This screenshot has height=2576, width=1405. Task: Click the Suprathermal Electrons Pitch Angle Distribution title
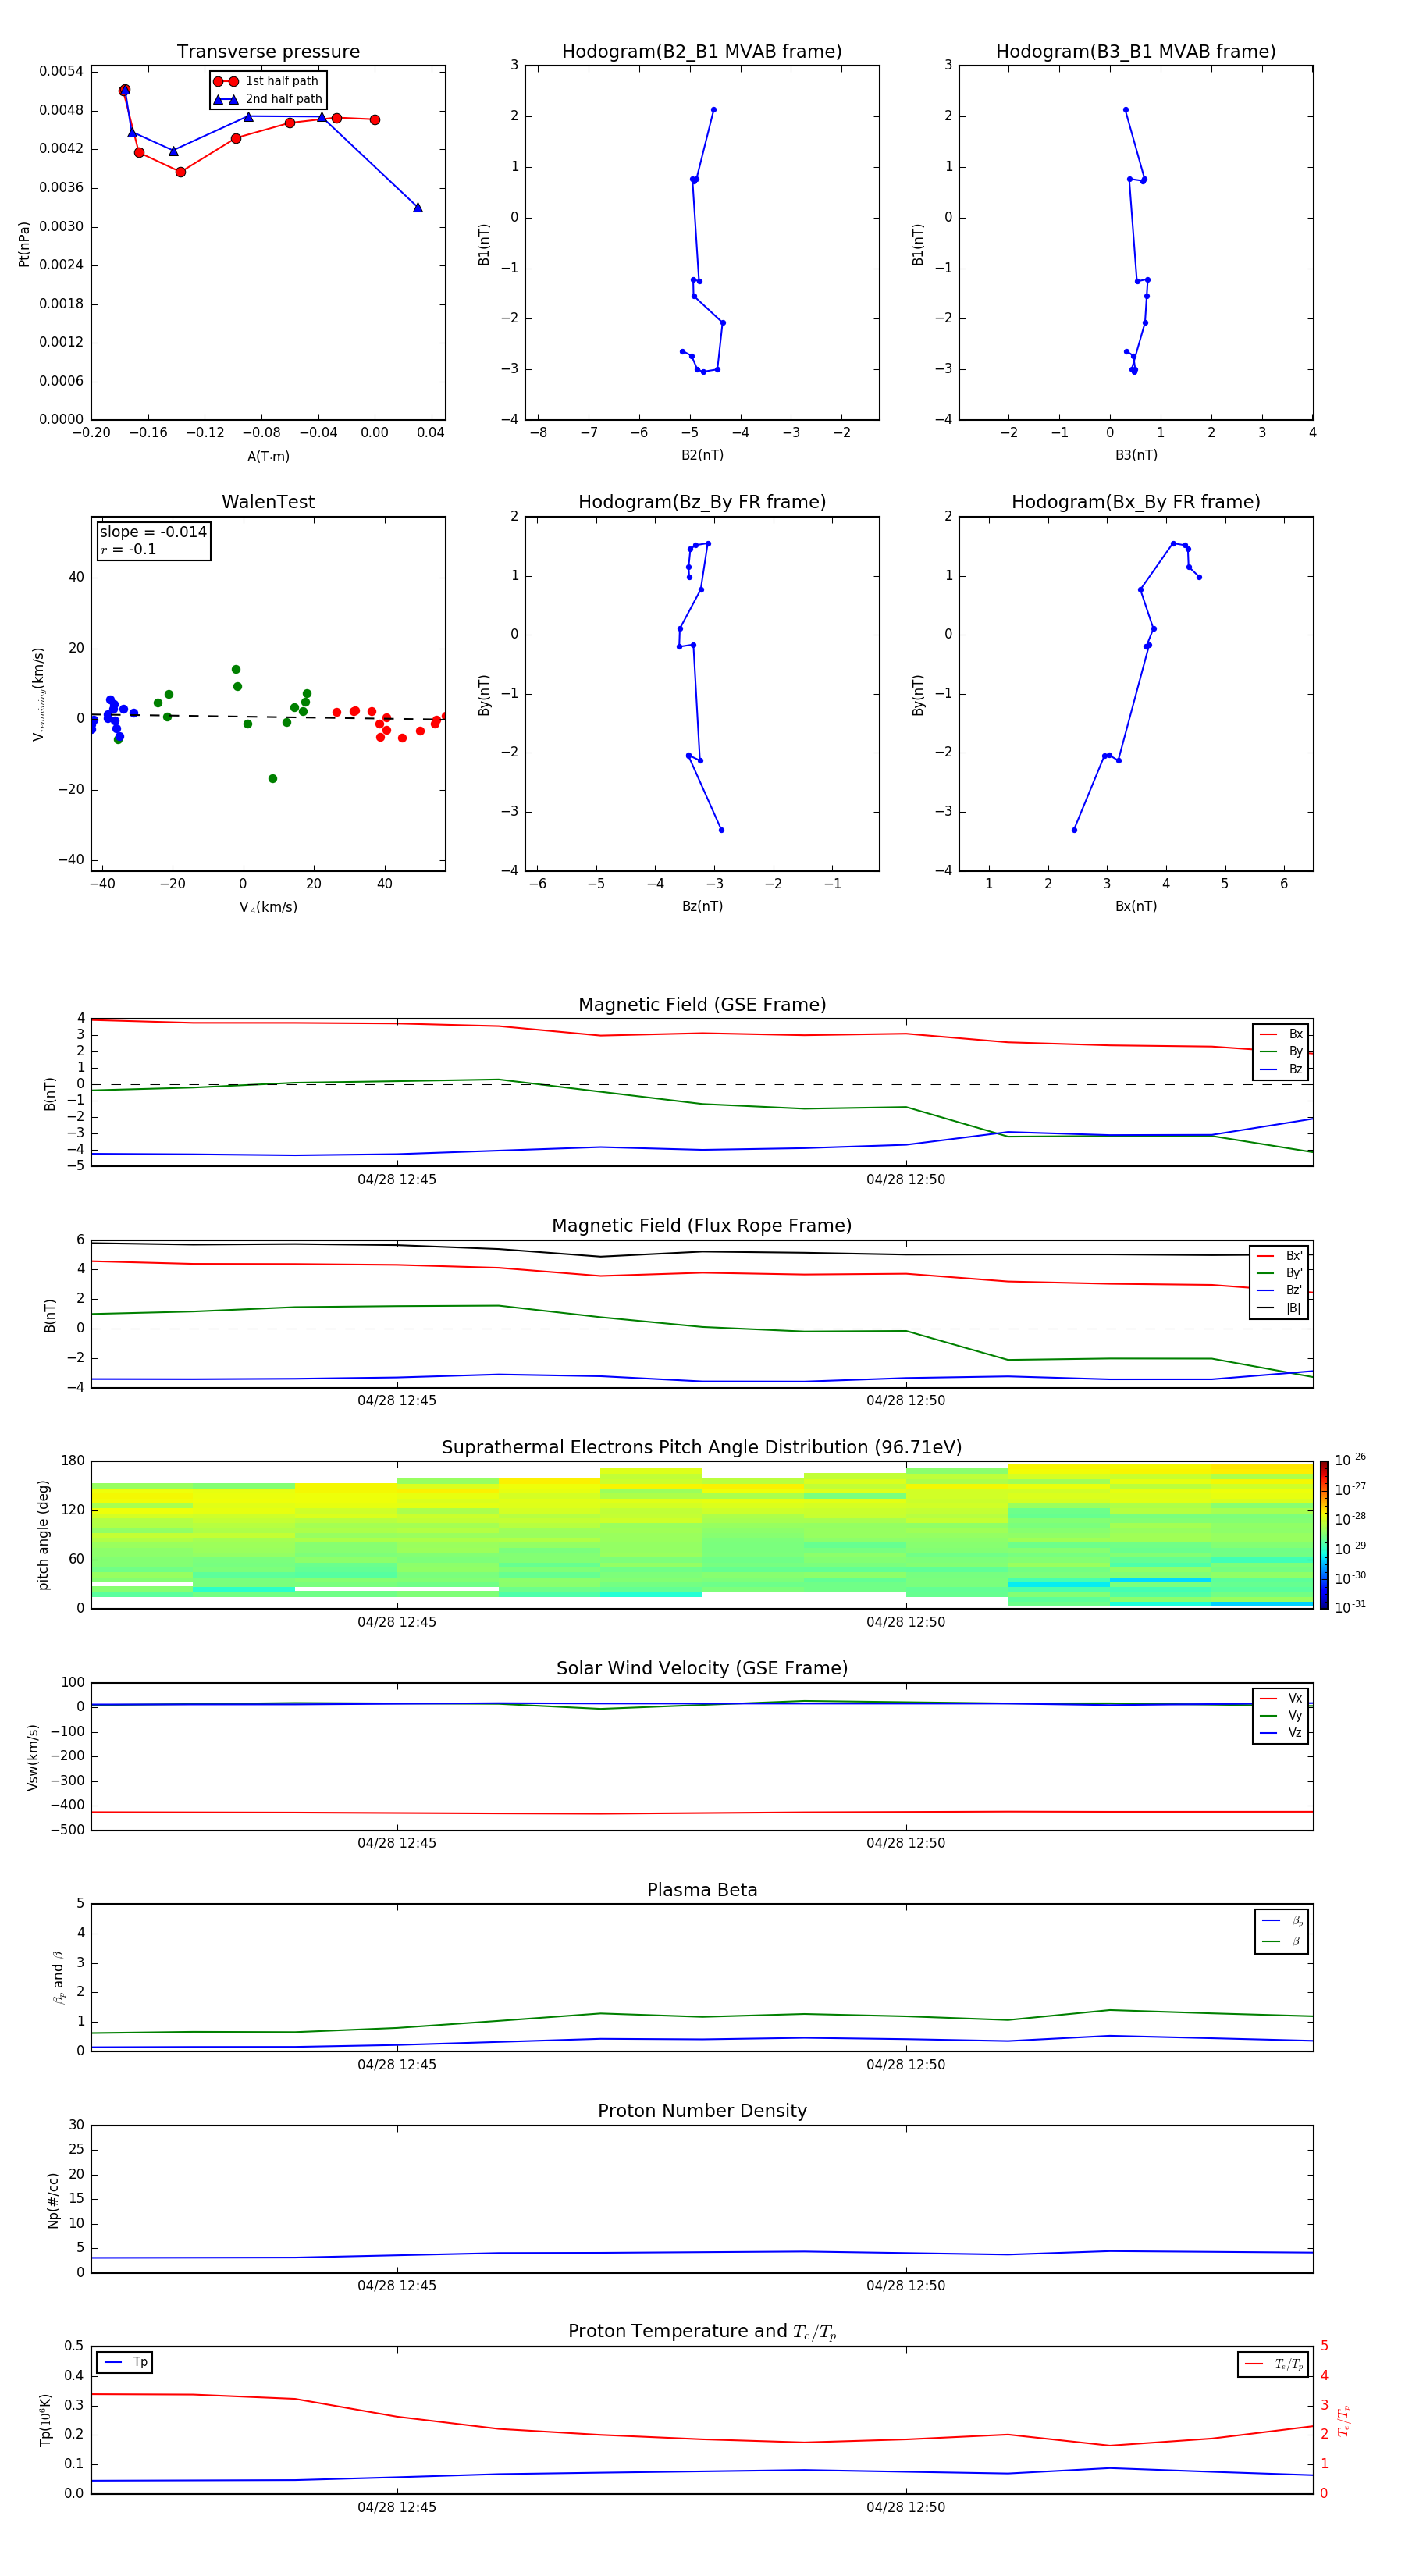(702, 1448)
